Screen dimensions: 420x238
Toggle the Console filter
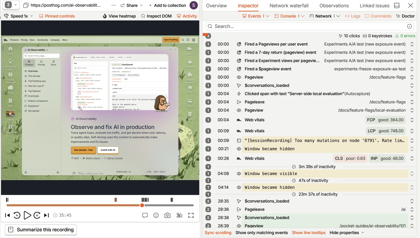[x=285, y=16]
